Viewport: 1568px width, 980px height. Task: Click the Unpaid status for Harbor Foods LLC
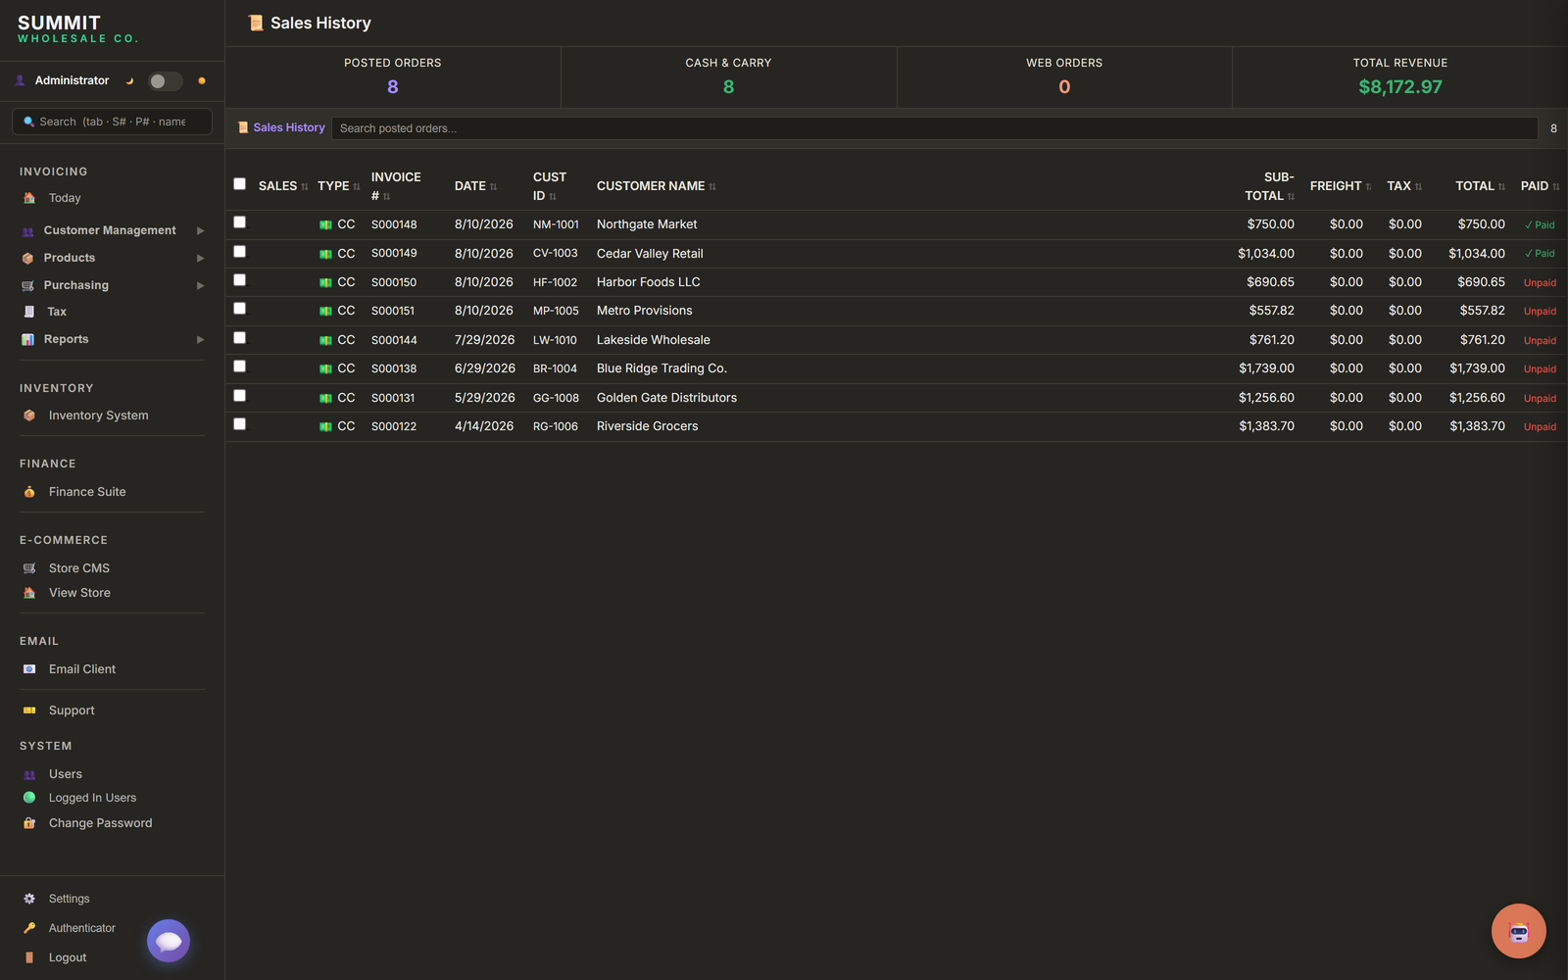pos(1540,282)
